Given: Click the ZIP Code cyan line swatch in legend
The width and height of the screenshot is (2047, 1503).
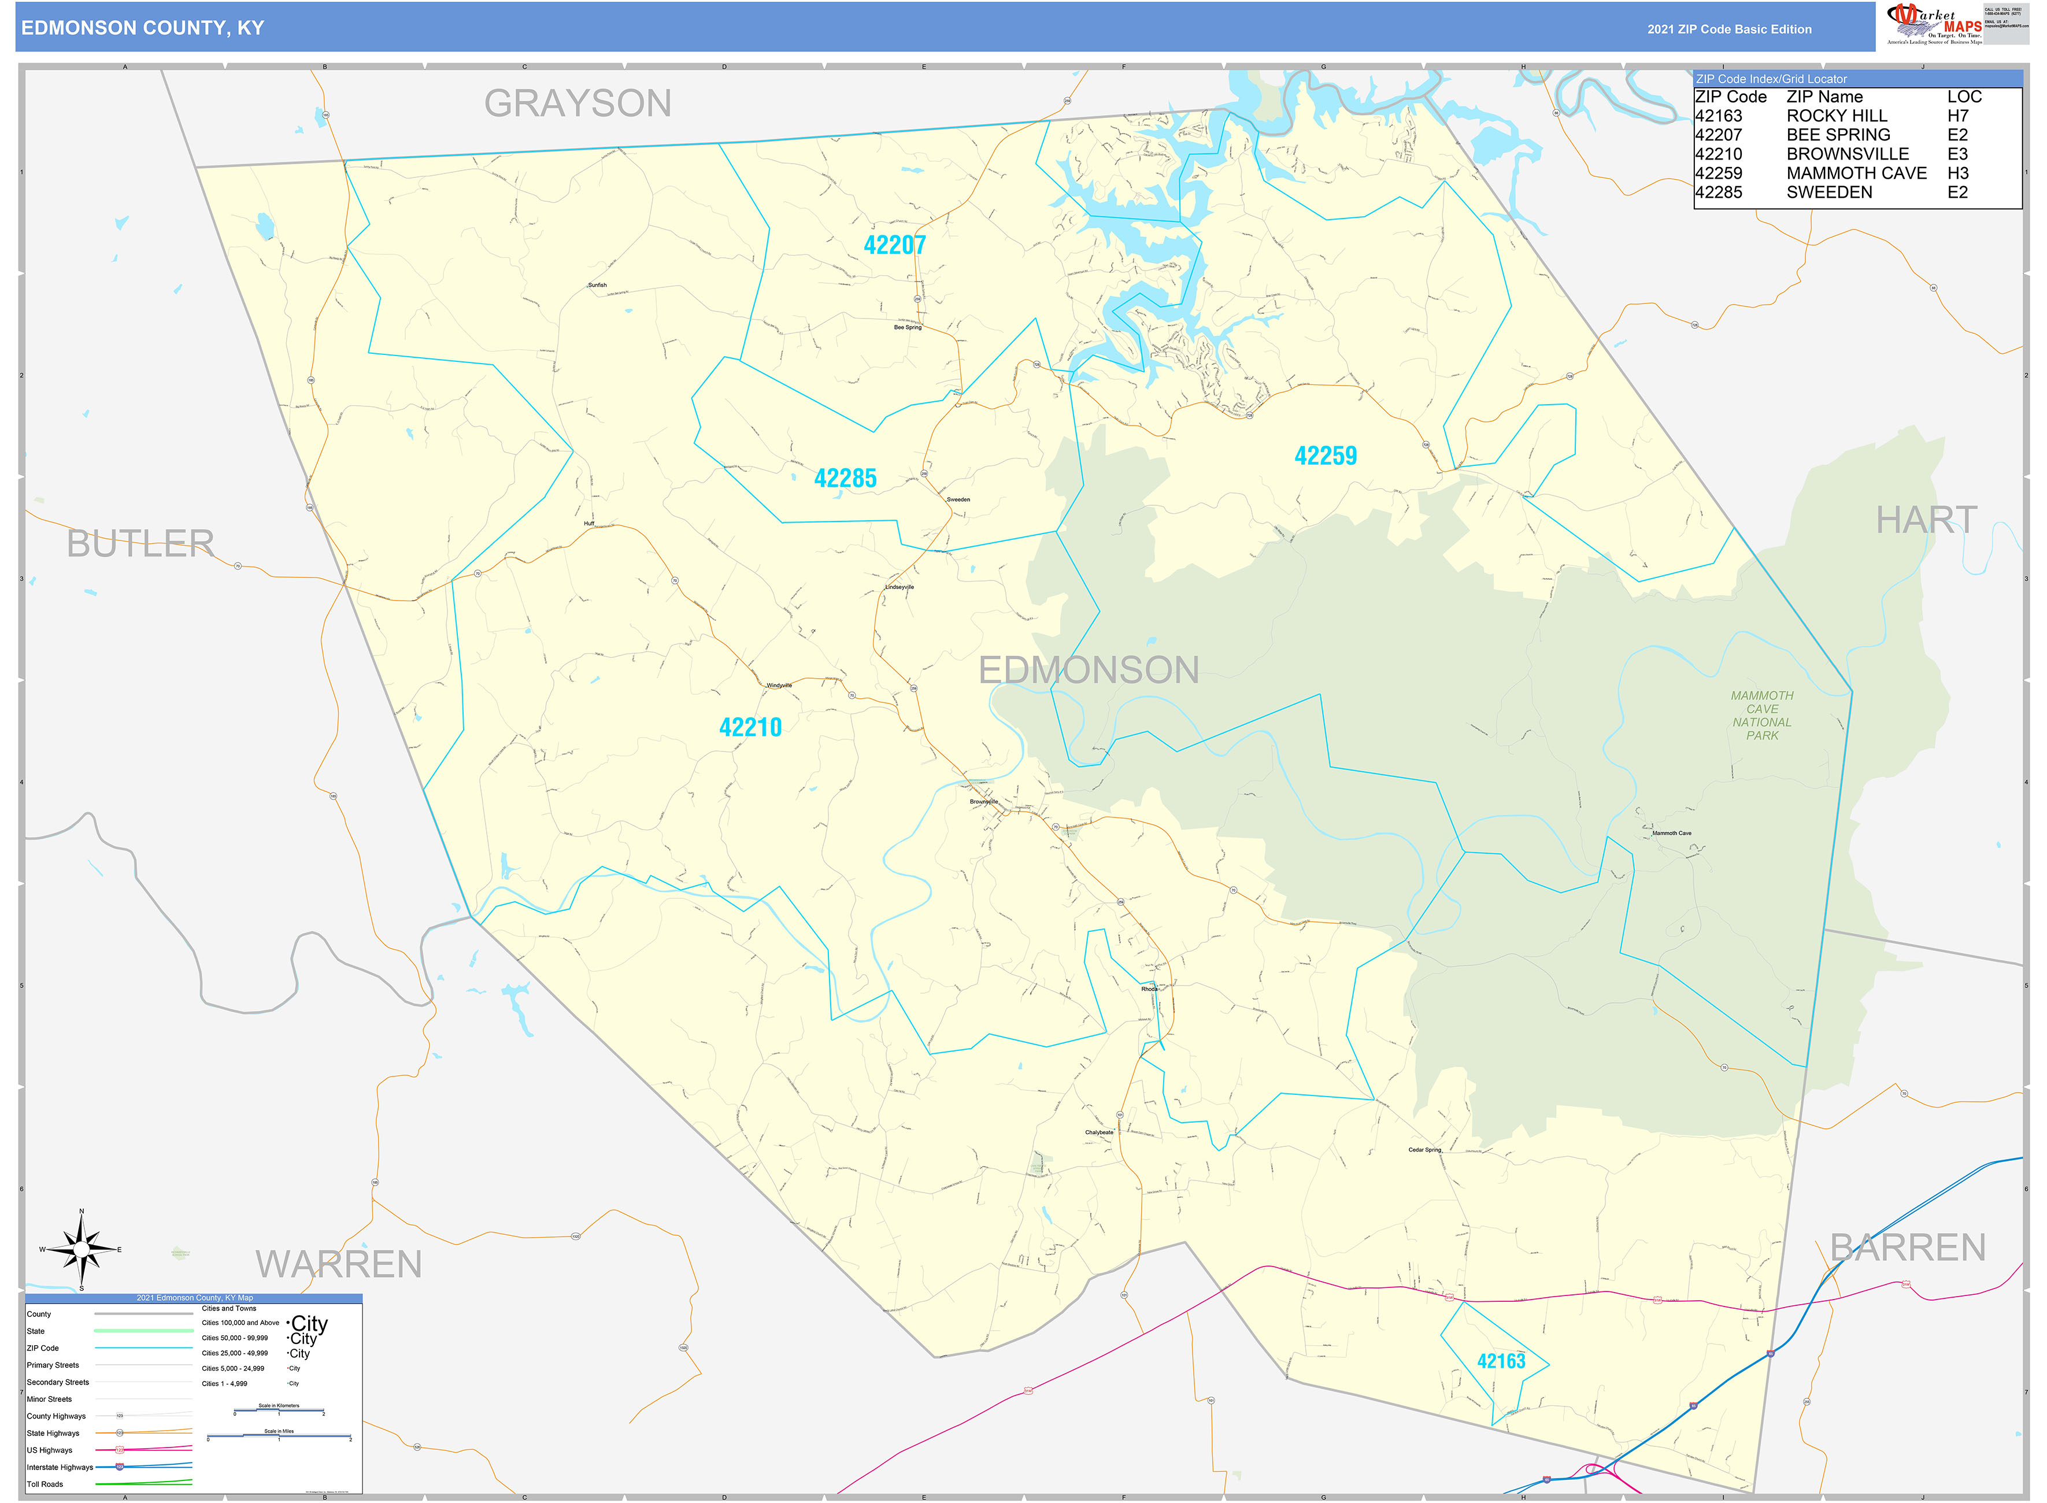Looking at the screenshot, I should (x=143, y=1348).
